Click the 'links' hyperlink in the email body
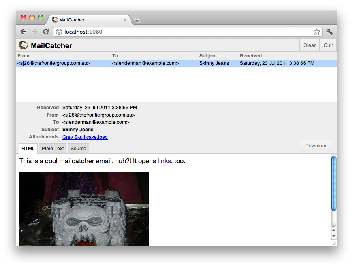Screen dimensions: 353x268 pyautogui.click(x=164, y=161)
